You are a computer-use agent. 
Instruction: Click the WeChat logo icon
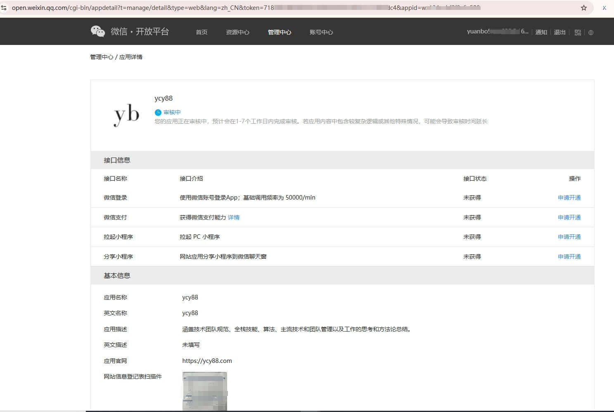click(x=98, y=31)
